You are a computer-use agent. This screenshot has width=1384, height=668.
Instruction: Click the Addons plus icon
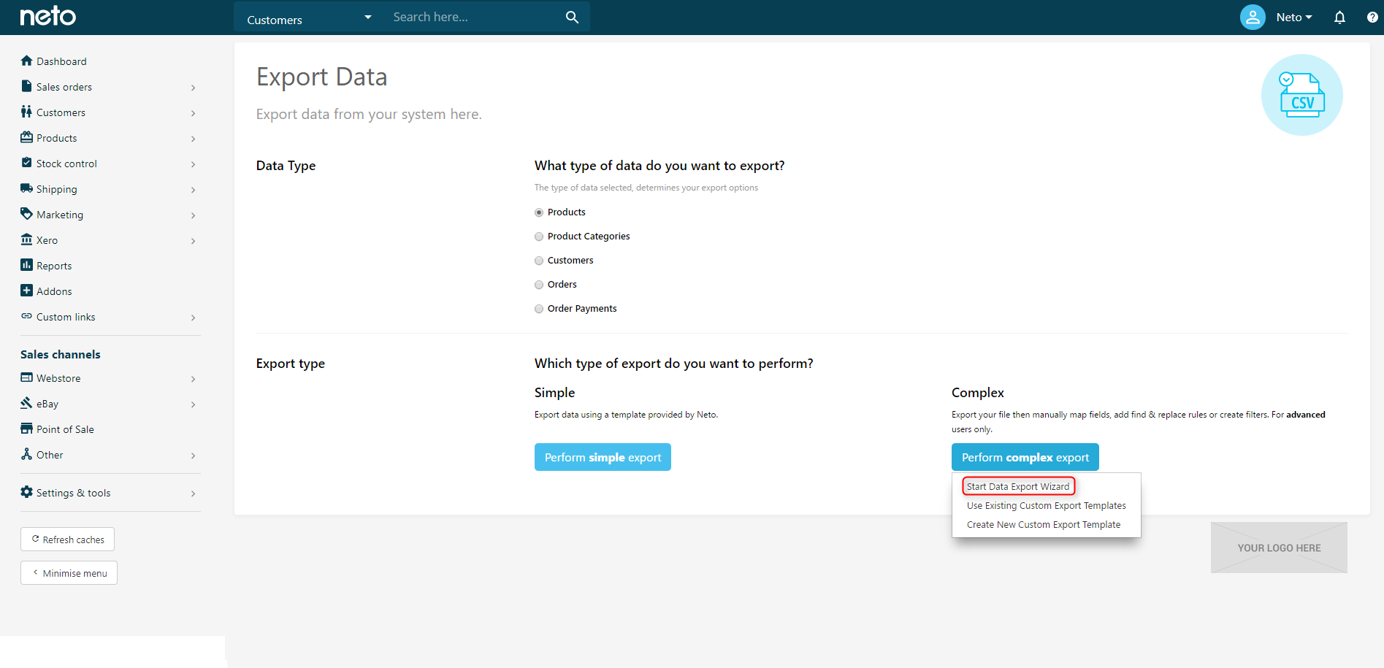coord(27,291)
